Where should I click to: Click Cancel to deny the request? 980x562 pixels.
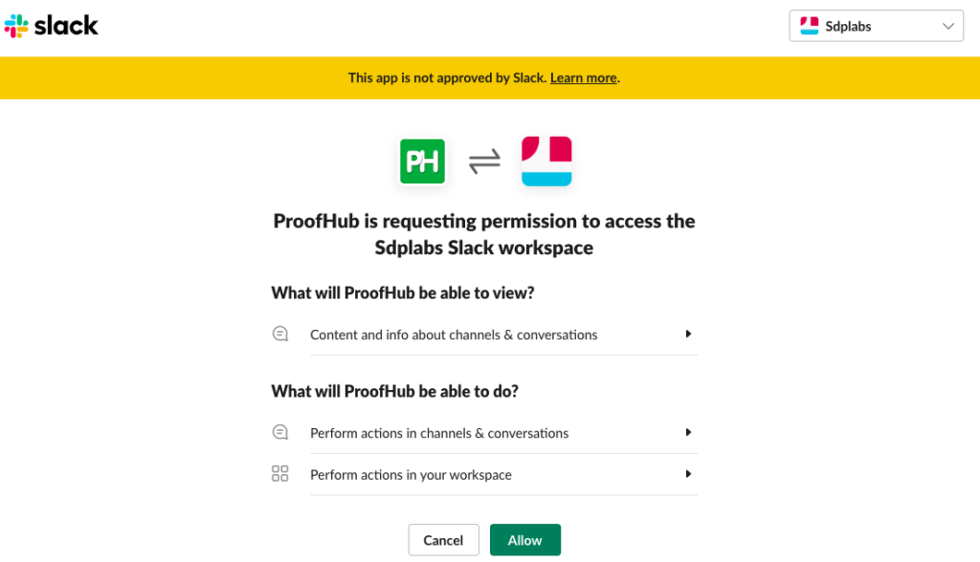click(x=443, y=539)
